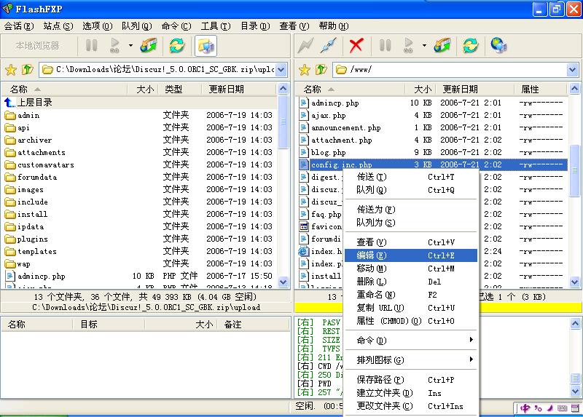Open dropdown arrow beside remote play icon
Image resolution: width=583 pixels, height=417 pixels.
pos(424,46)
